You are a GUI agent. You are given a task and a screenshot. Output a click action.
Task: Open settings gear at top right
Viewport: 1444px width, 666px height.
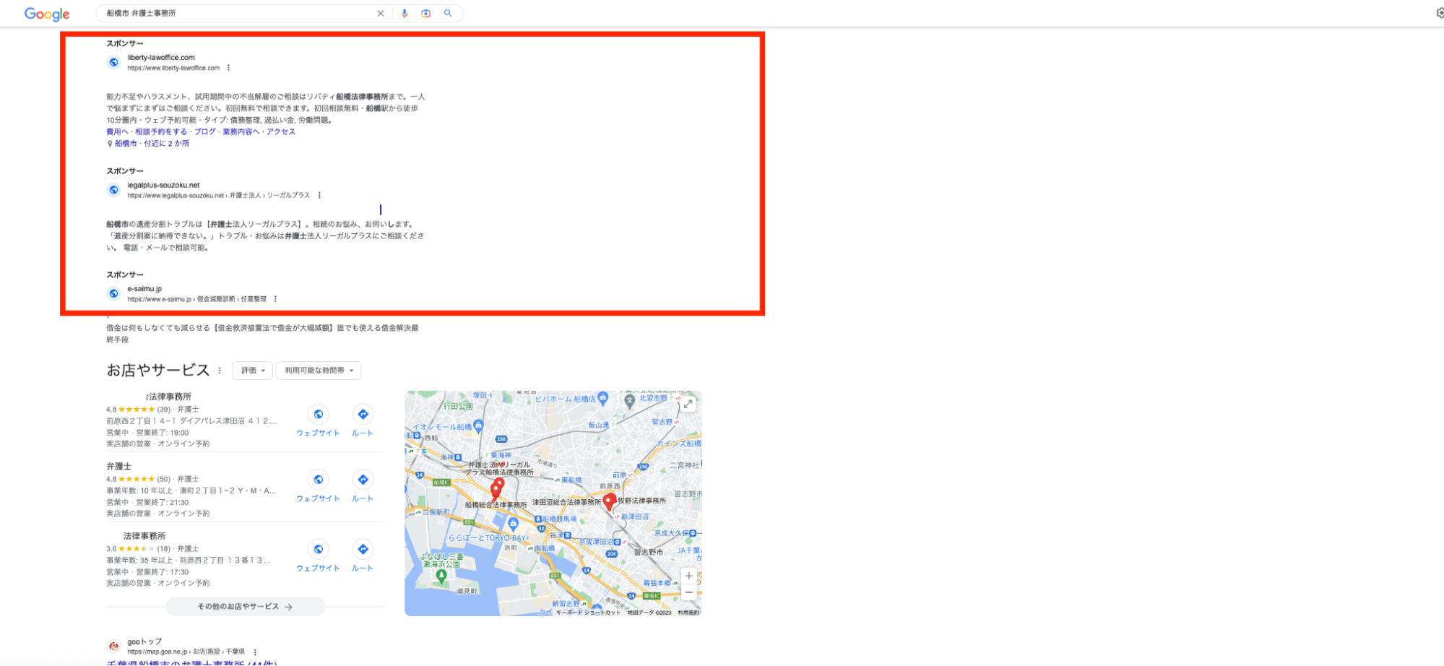1439,13
